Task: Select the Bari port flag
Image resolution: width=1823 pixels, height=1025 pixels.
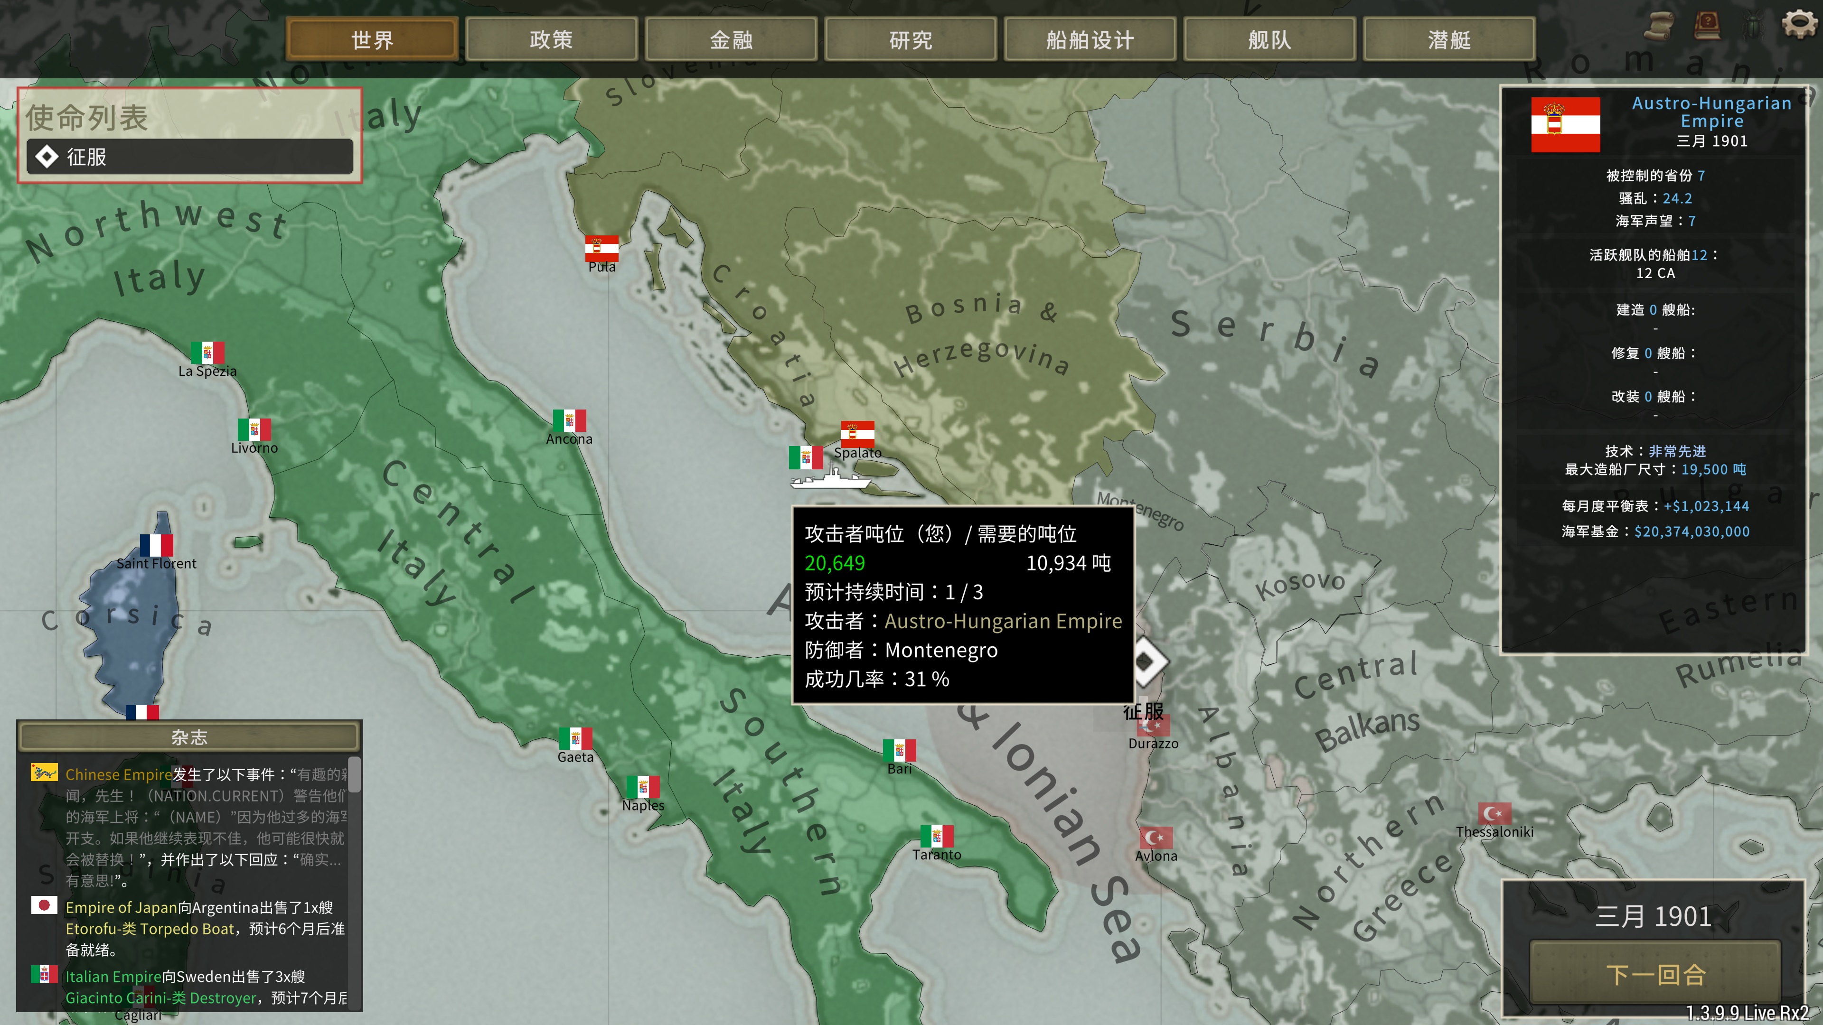Action: pyautogui.click(x=900, y=751)
